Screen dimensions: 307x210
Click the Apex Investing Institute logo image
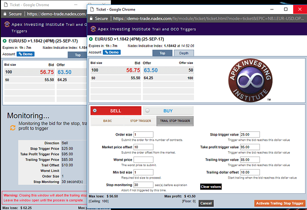(x=250, y=80)
